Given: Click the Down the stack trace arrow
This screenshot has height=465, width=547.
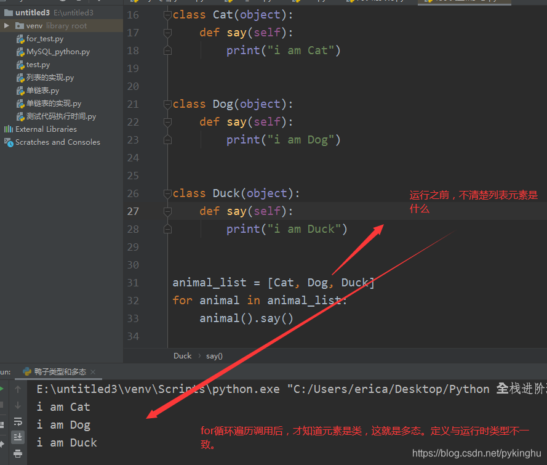Looking at the screenshot, I should click(x=18, y=405).
